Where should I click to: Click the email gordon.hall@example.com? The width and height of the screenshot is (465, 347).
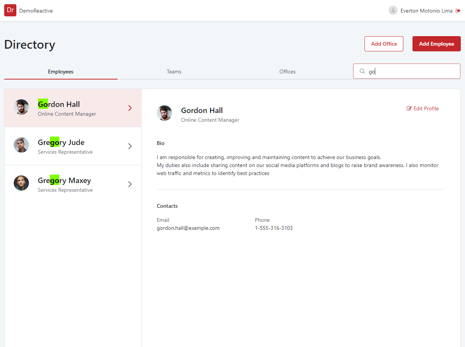[188, 228]
